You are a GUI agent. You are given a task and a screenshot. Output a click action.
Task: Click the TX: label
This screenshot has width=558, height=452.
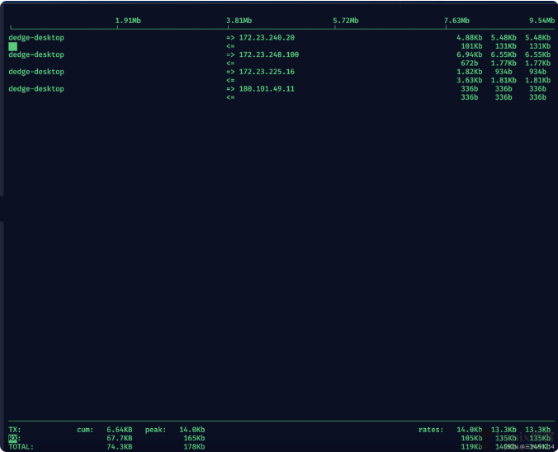click(15, 430)
